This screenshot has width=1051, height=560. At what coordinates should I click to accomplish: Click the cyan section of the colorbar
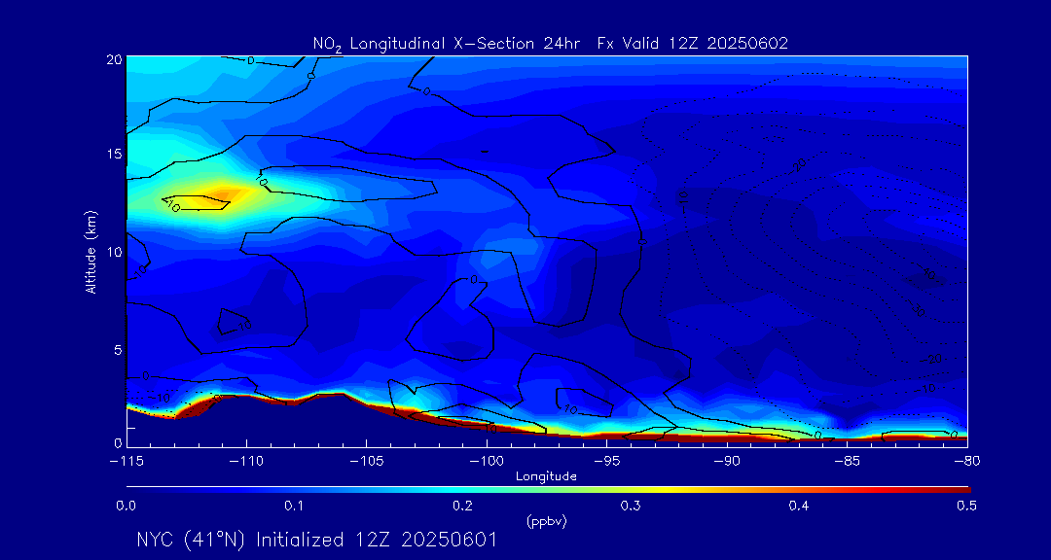pos(389,489)
